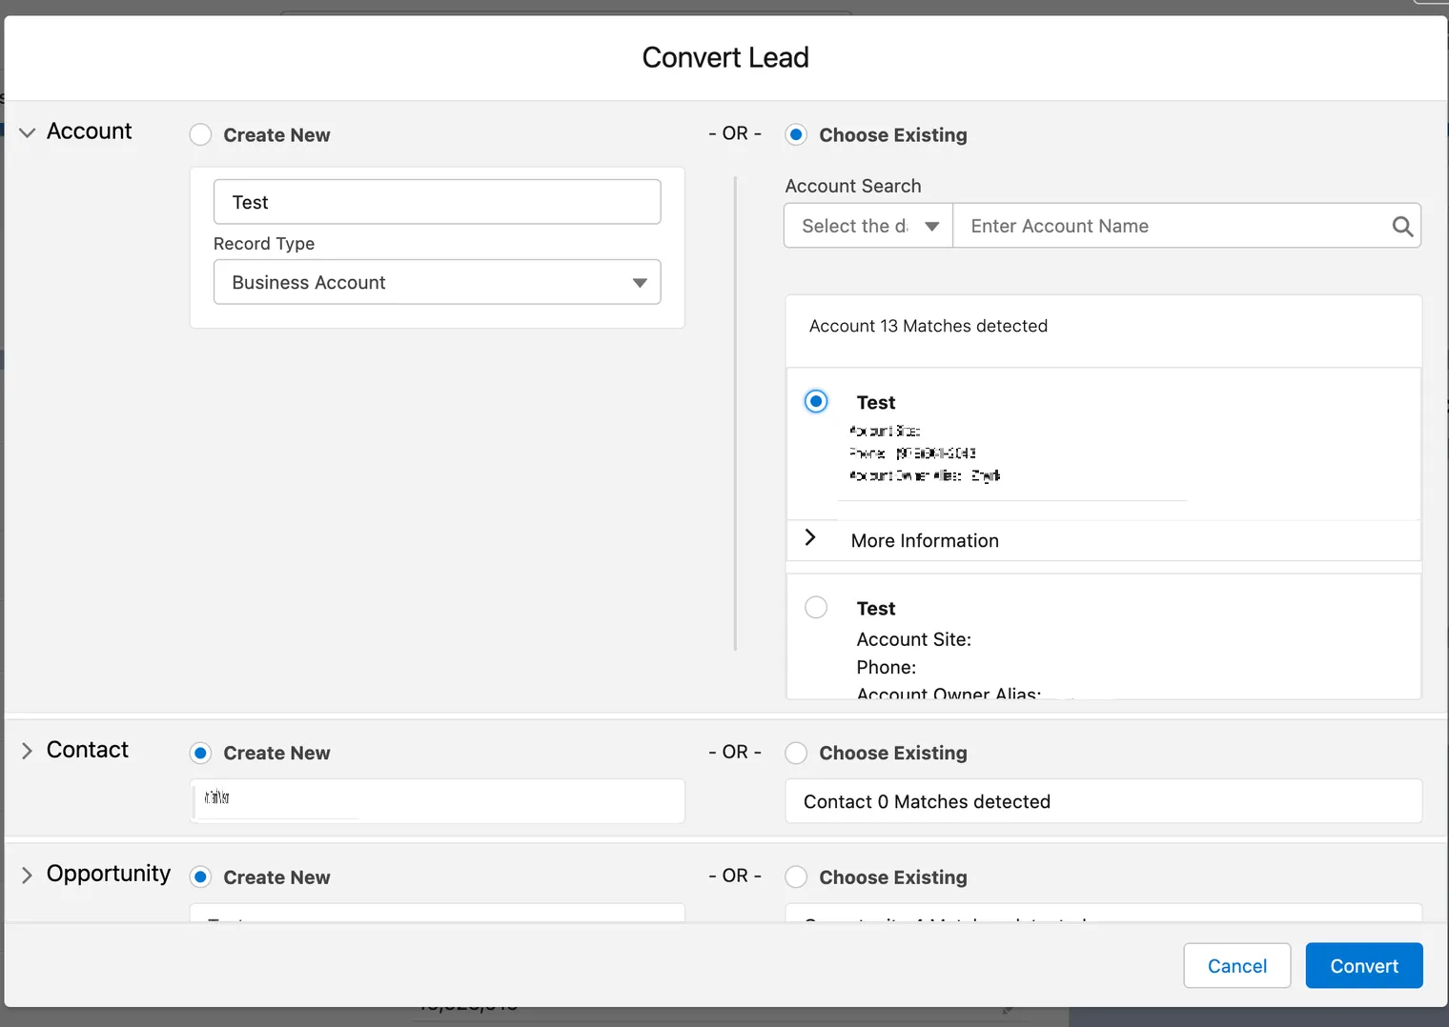Click the Enter Account Name search field
The image size is (1449, 1027).
1173,226
